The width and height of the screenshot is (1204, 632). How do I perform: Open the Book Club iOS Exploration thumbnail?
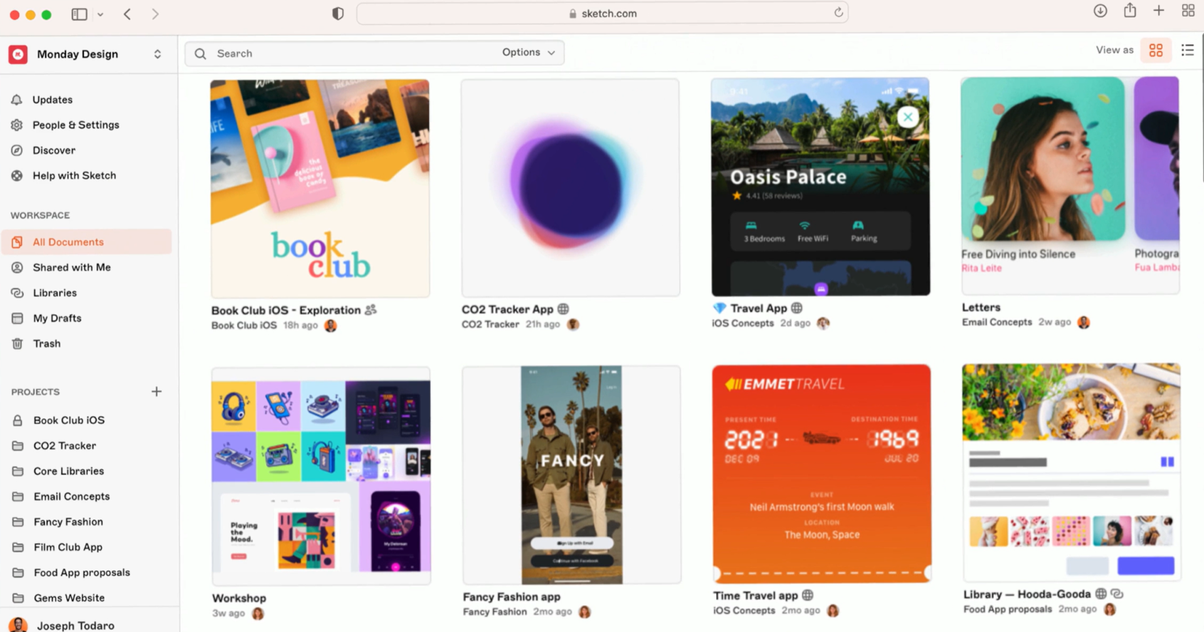(x=320, y=188)
